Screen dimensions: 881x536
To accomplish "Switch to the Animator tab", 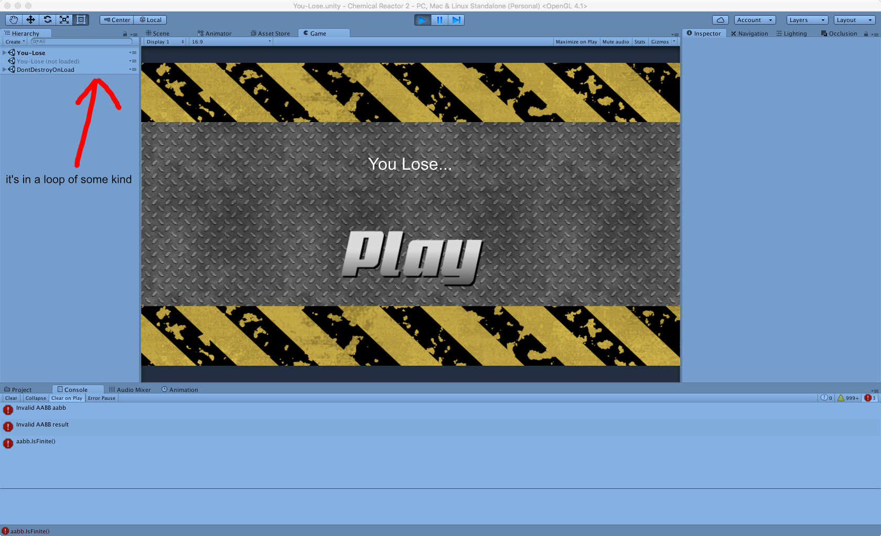I will (214, 34).
